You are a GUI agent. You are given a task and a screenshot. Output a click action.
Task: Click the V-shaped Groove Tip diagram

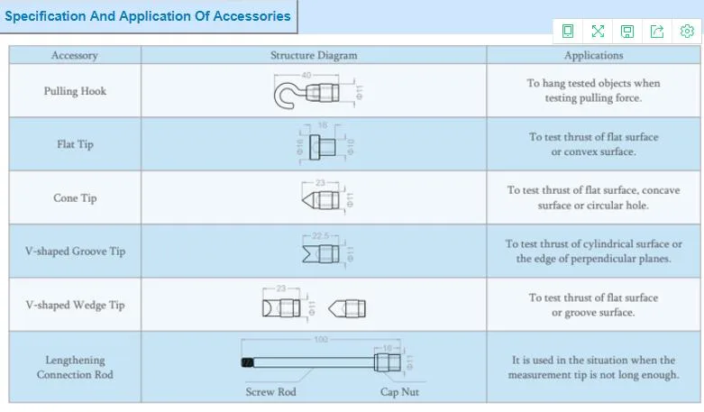[327, 251]
